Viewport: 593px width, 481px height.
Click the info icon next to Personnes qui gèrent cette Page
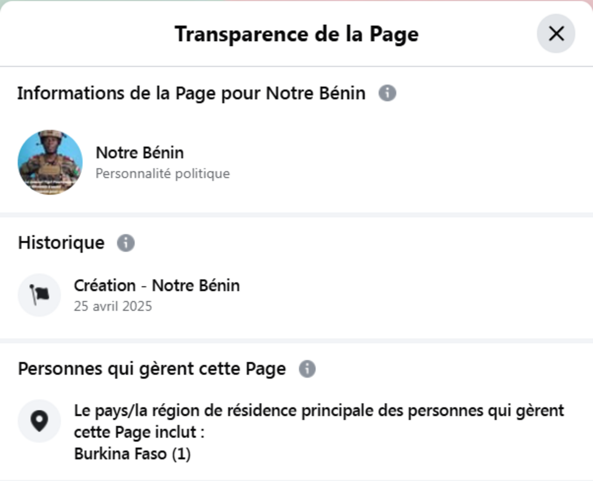point(307,368)
